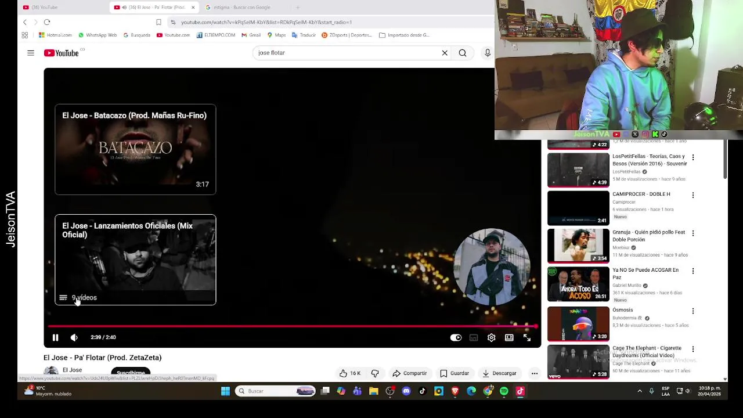743x418 pixels.
Task: Click the Guardar button
Action: point(455,373)
